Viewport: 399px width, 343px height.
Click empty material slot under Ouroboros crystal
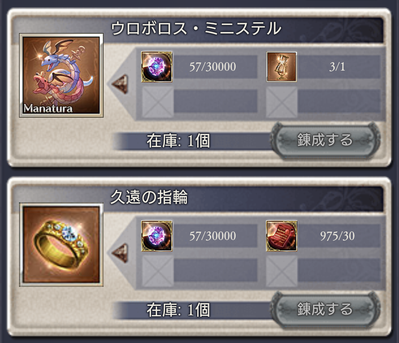157,102
